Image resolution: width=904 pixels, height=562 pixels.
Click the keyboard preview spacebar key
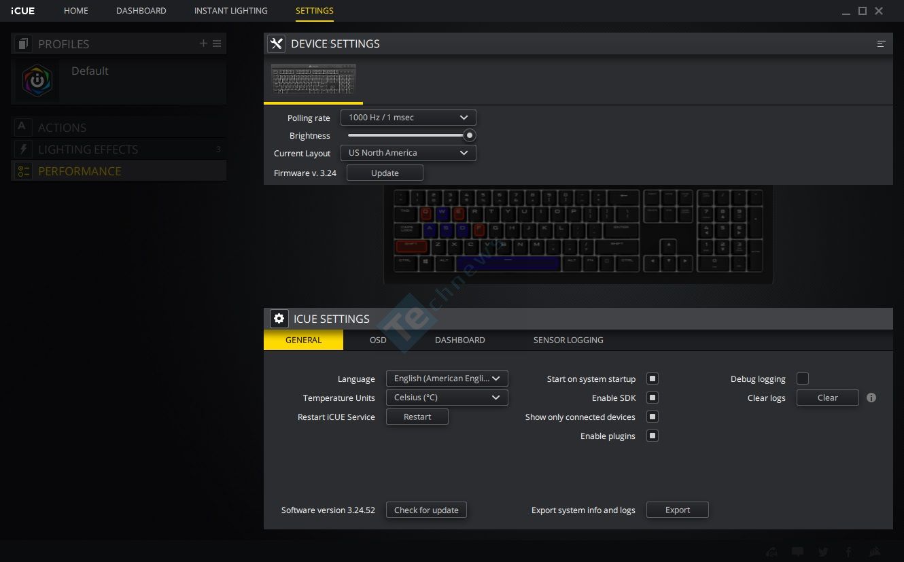coord(508,262)
